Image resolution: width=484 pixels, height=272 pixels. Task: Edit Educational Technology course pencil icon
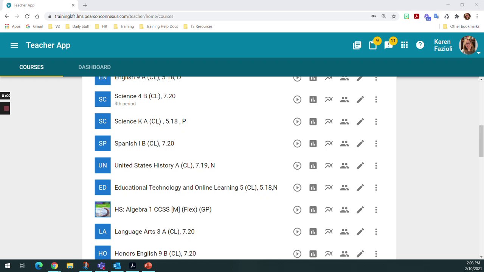pos(360,188)
